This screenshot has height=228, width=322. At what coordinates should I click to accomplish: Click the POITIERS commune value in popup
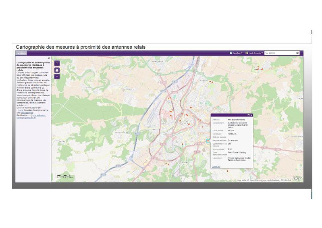(x=232, y=134)
